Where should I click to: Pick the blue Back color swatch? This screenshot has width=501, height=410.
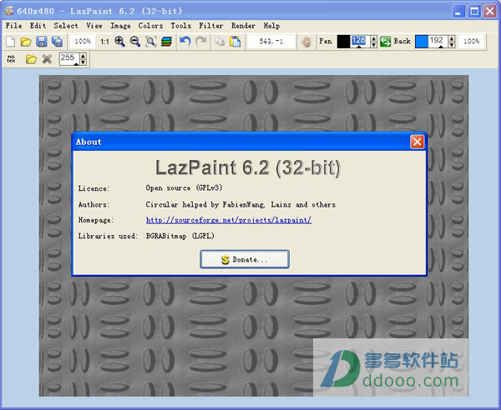(422, 42)
